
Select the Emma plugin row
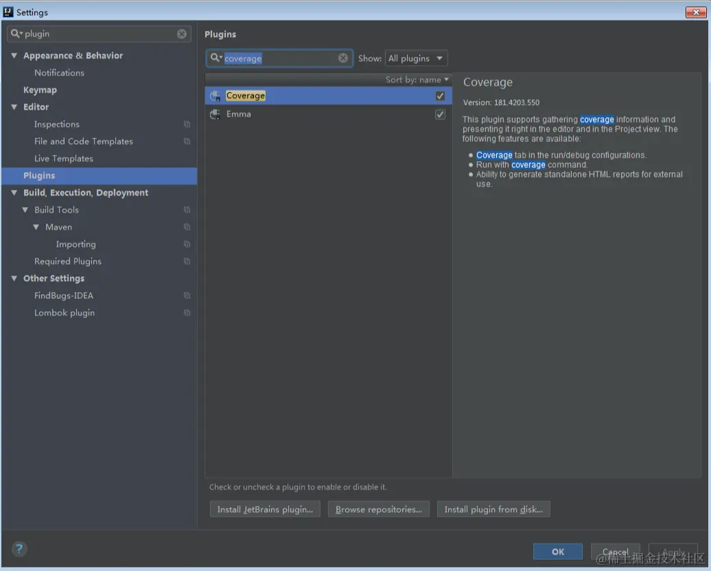[x=328, y=114]
